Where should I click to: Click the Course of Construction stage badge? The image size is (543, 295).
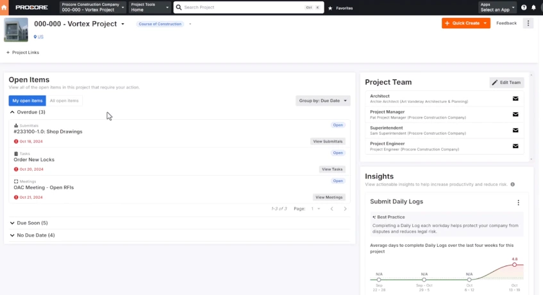pos(160,24)
